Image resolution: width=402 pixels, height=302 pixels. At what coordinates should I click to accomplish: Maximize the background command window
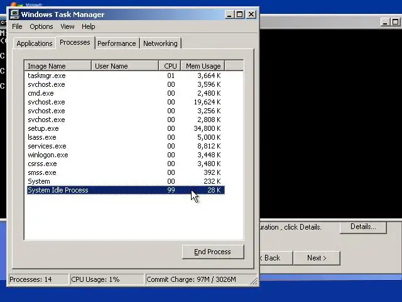(396, 22)
